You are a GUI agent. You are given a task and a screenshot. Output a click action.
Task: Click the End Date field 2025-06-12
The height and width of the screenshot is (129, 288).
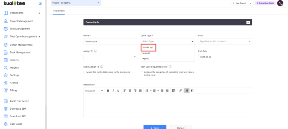coord(225,57)
